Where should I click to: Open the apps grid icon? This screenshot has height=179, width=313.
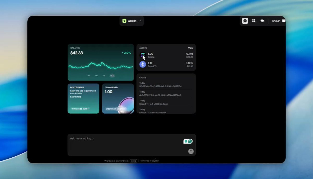click(x=254, y=21)
